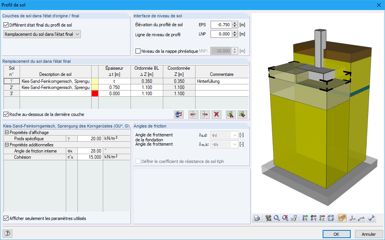Switch to isometric cube view
This screenshot has height=240, width=385.
coord(331,218)
